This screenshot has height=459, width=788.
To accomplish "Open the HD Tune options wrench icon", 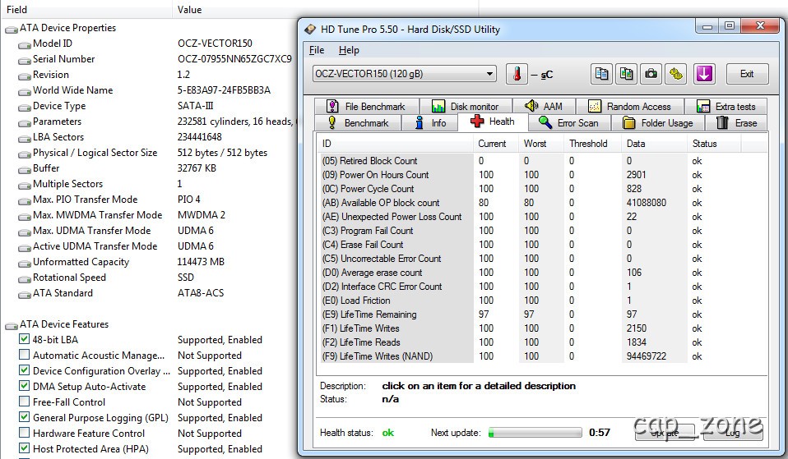I will click(x=676, y=74).
